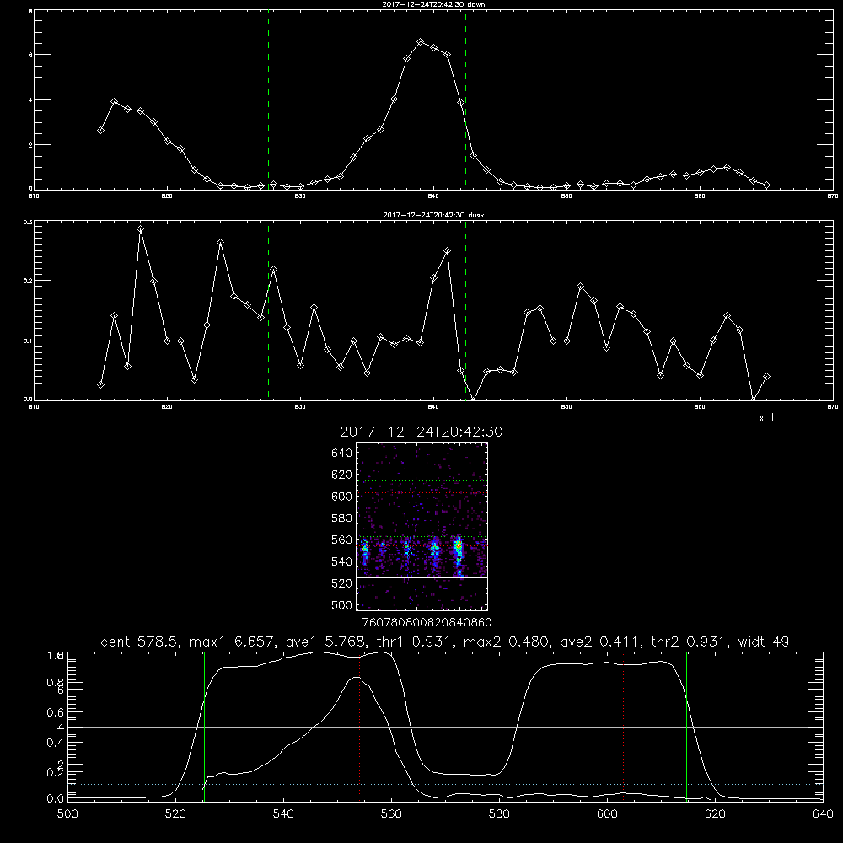The height and width of the screenshot is (843, 843).
Task: Click the 560 label on bottom plot x-axis
Action: (x=391, y=814)
